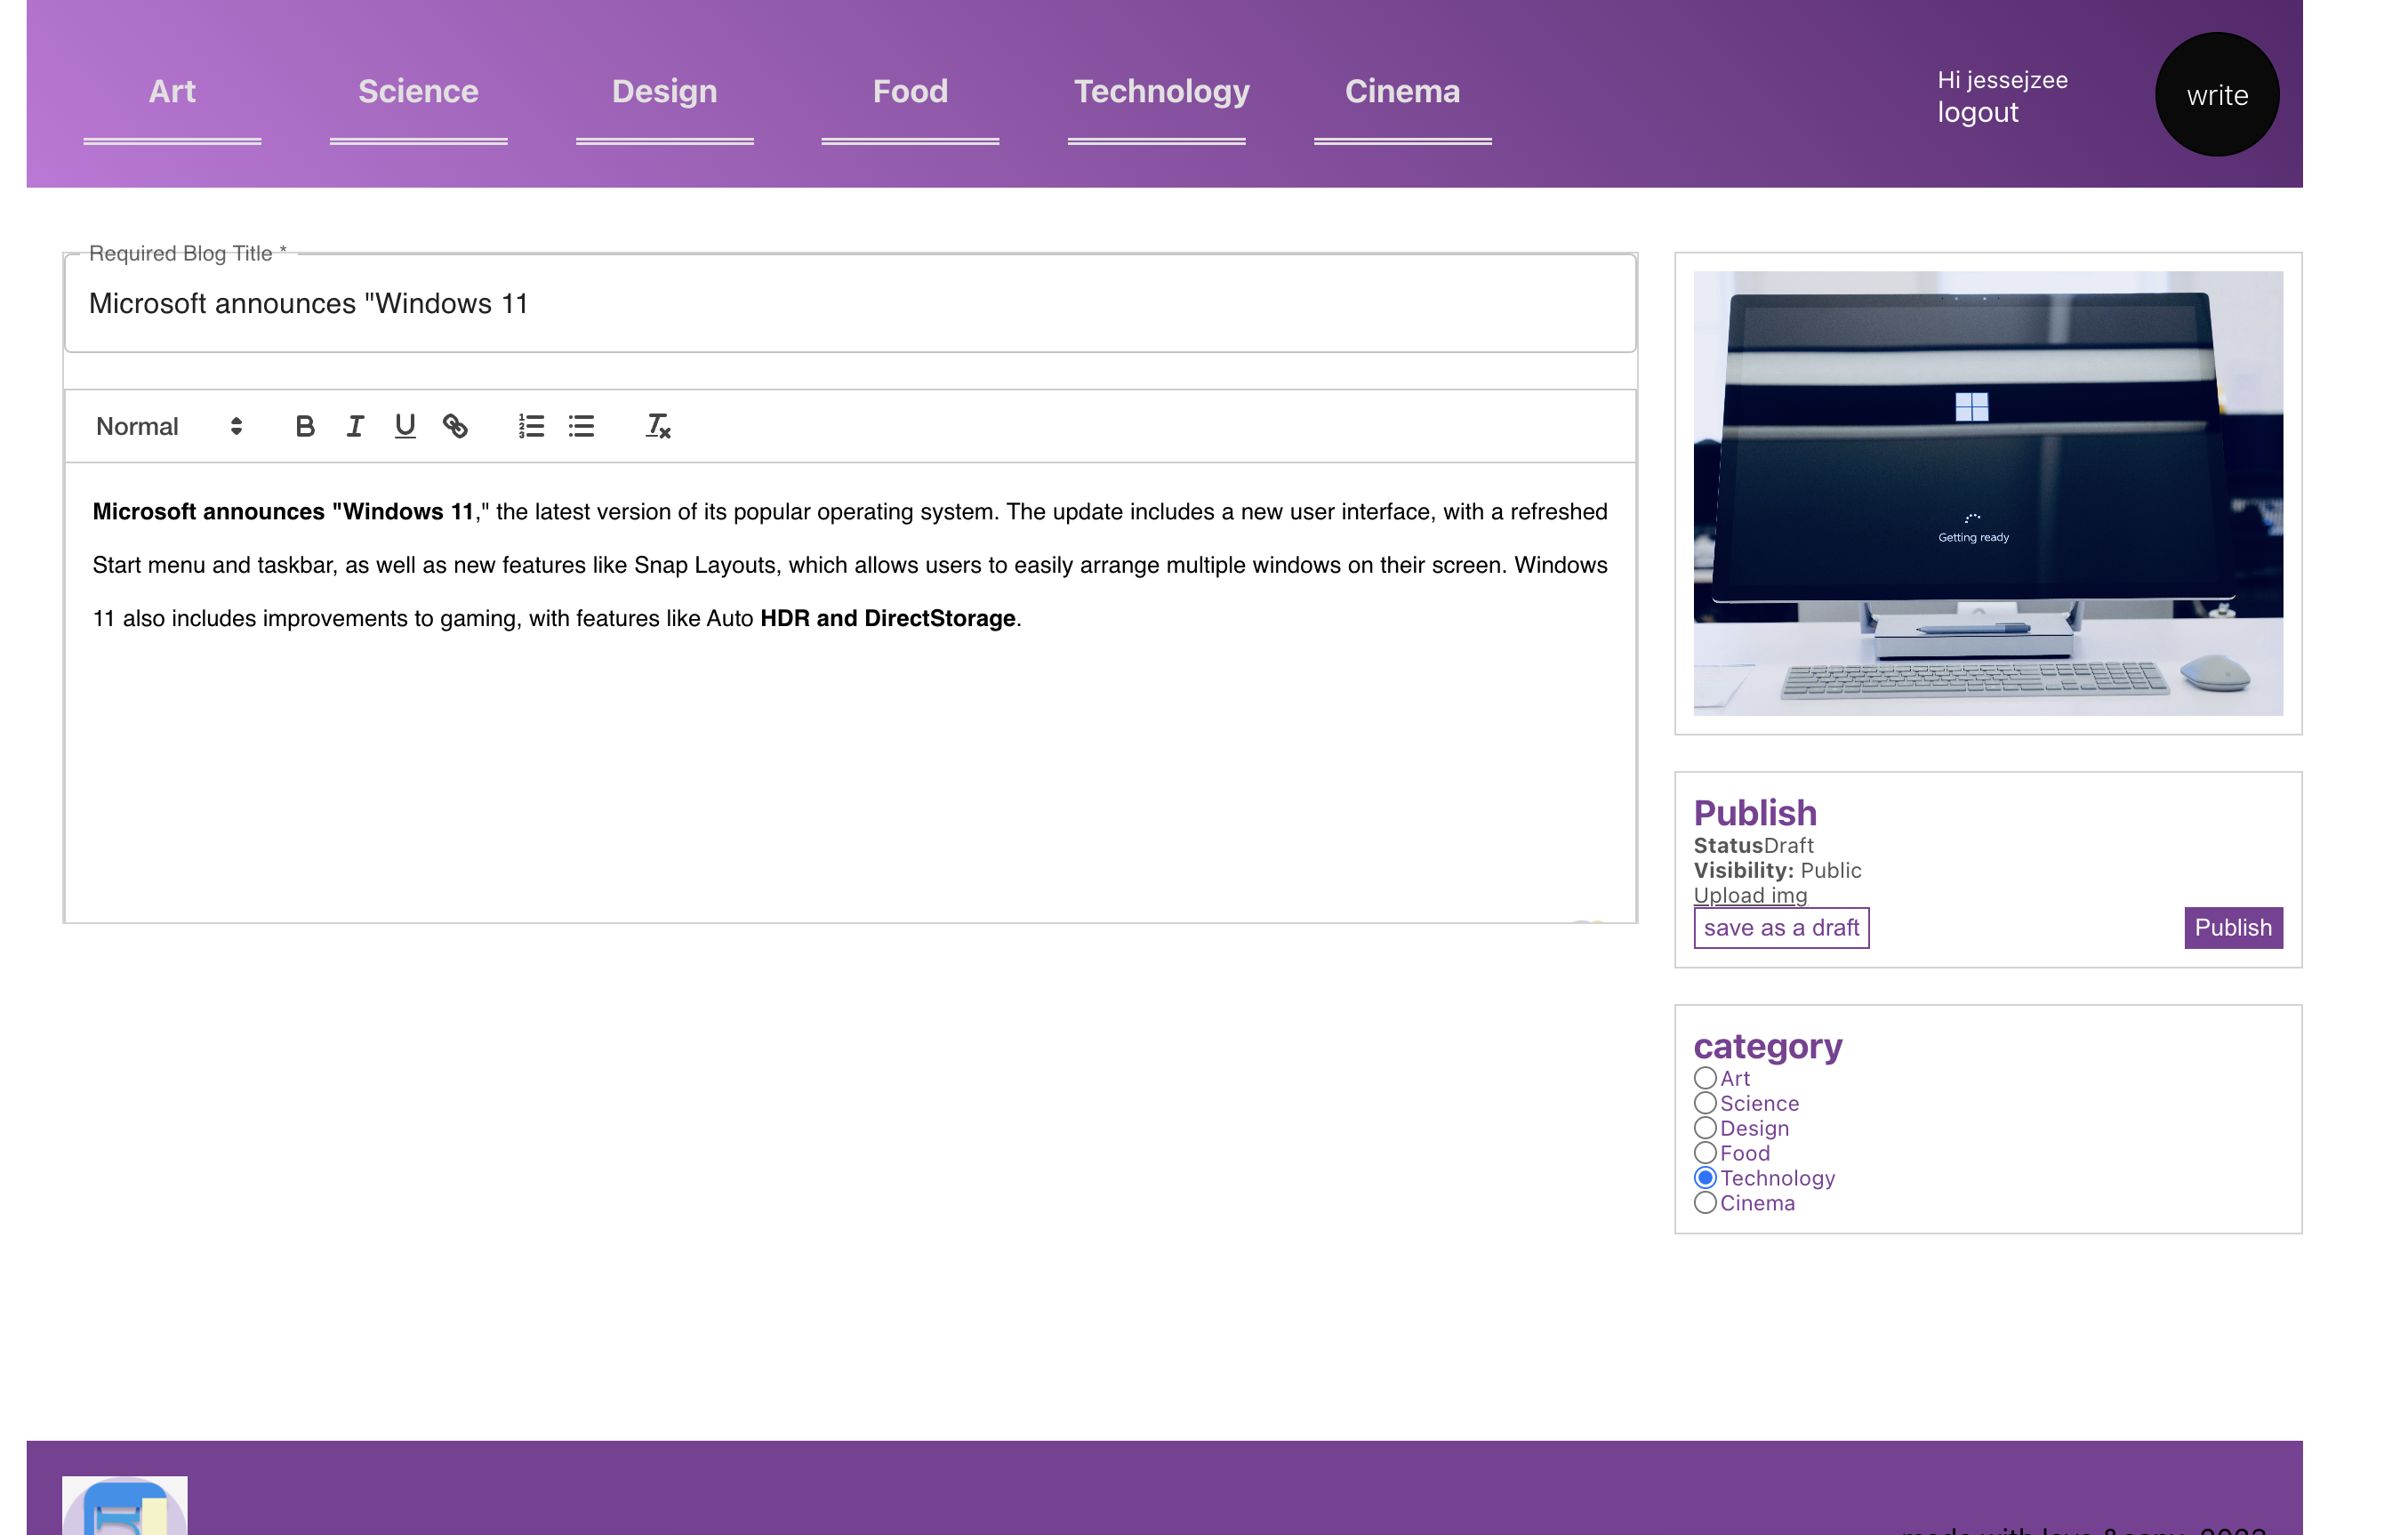Click save as a draft button
Image resolution: width=2408 pixels, height=1535 pixels.
(x=1780, y=928)
